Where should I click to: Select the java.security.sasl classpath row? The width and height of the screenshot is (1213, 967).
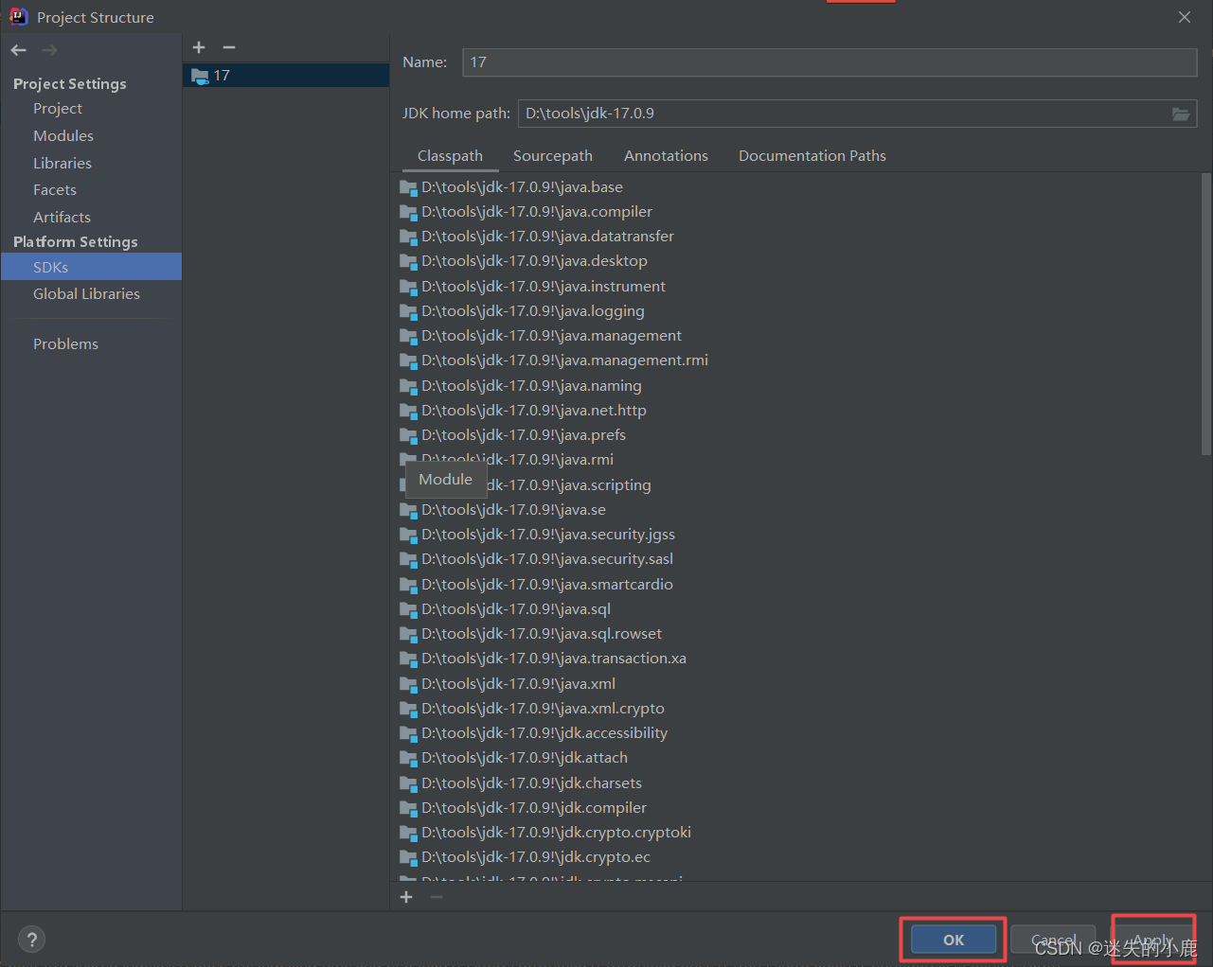(x=795, y=559)
